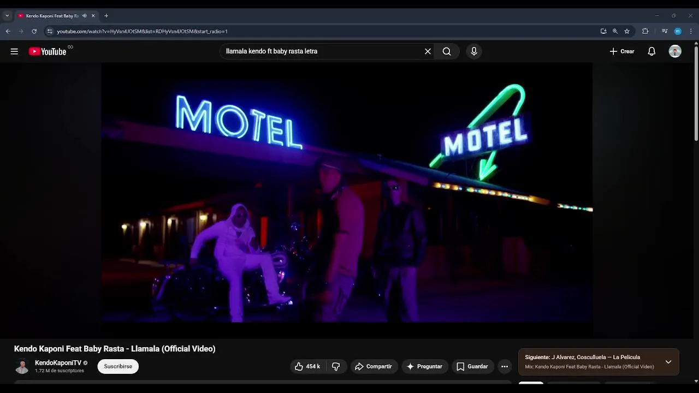Open zoom magnifier in address bar
The width and height of the screenshot is (699, 393).
[x=615, y=31]
